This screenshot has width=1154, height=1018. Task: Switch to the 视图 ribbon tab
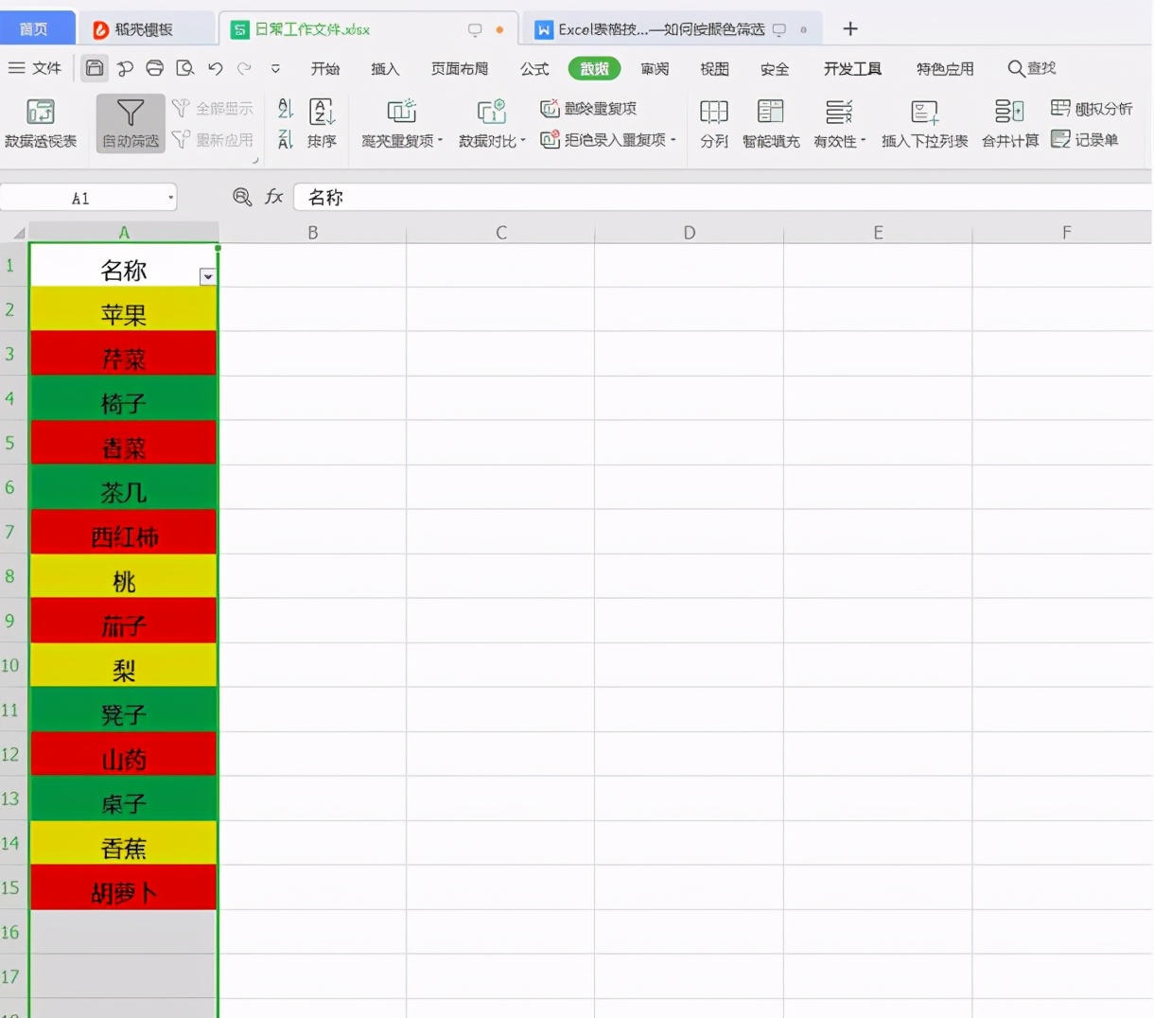714,68
